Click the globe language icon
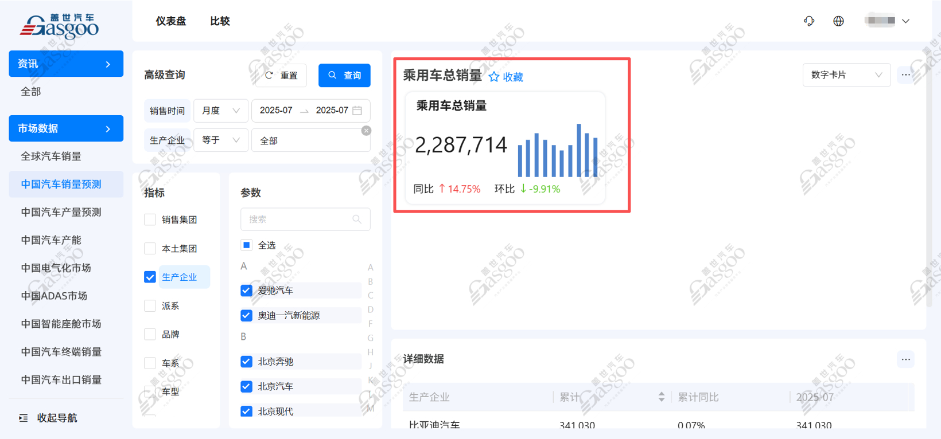941x439 pixels. click(x=838, y=21)
